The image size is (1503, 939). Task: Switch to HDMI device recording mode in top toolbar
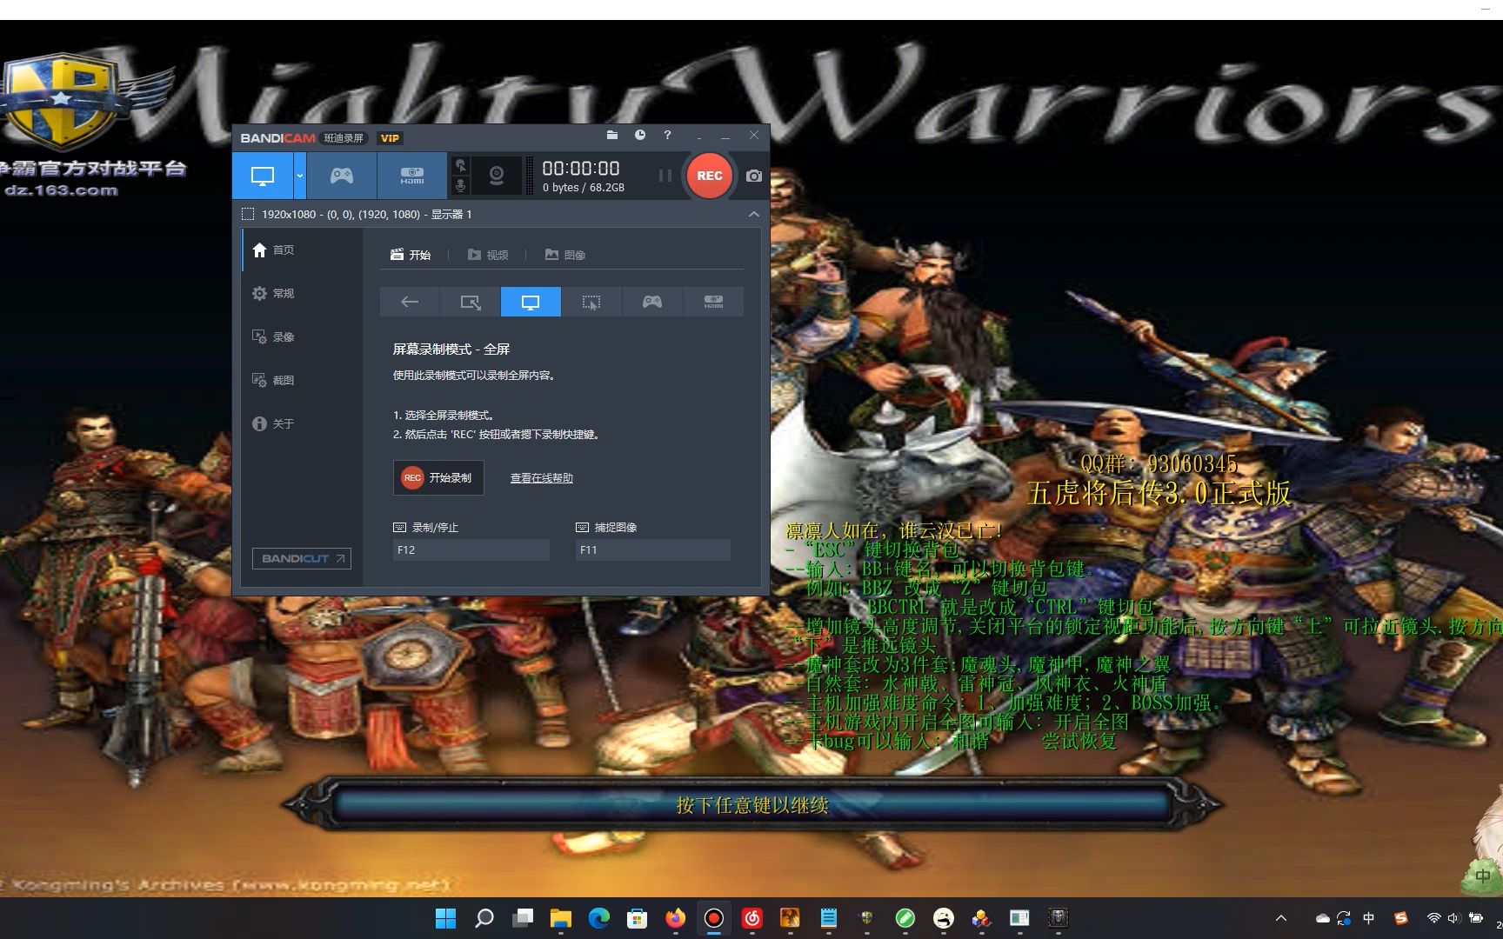(412, 176)
